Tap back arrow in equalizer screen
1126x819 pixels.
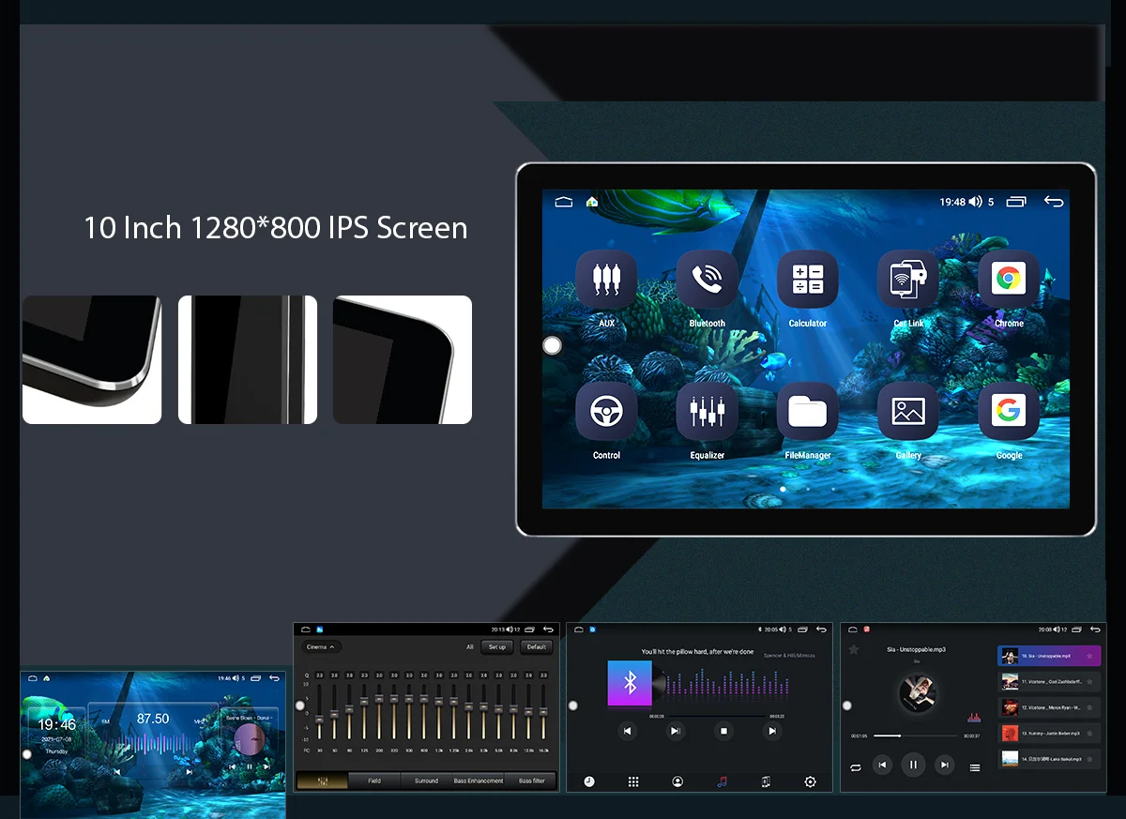(546, 629)
